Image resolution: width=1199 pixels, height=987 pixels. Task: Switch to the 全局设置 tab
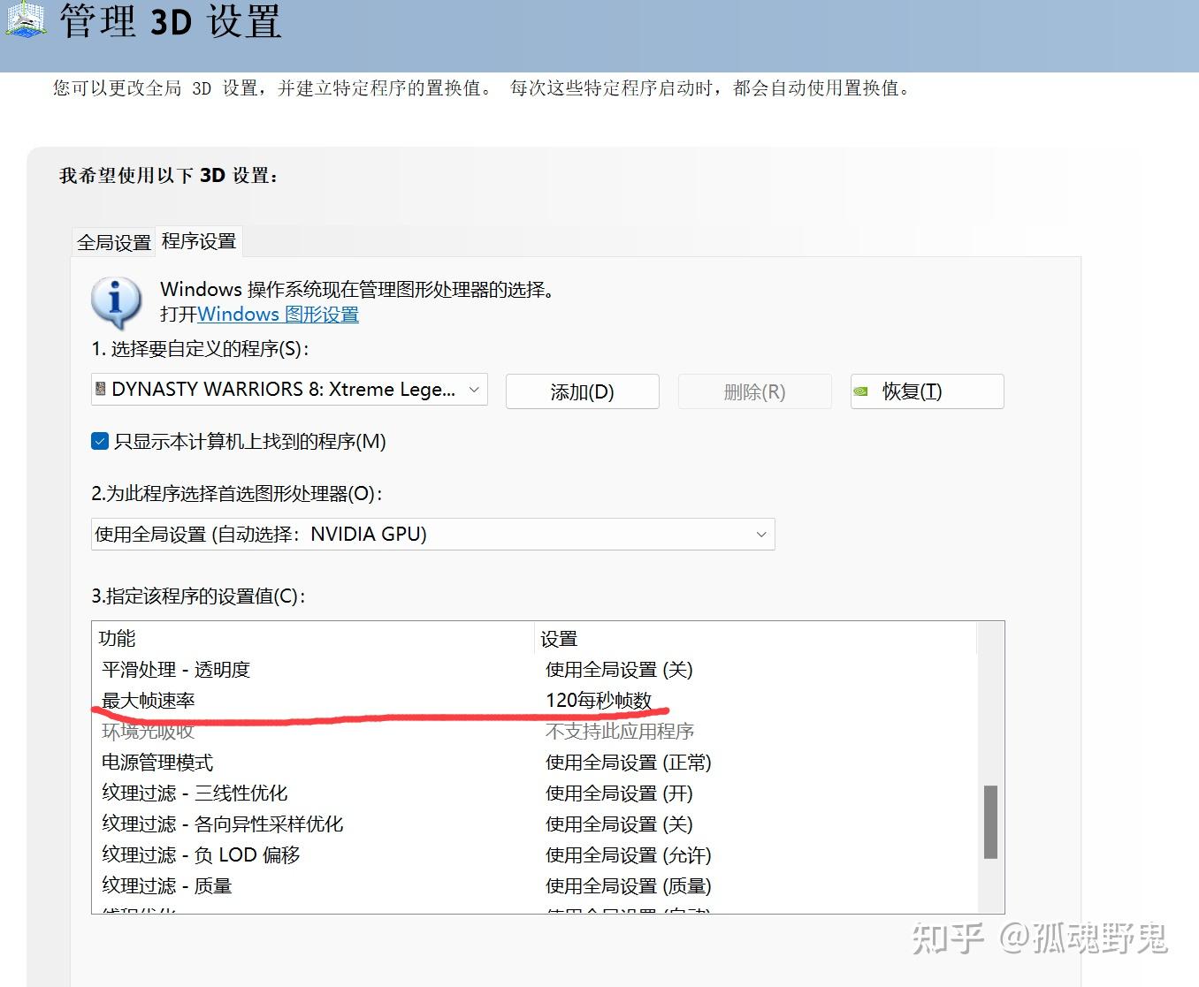114,242
